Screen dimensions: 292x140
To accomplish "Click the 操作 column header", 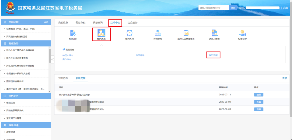I will tap(256, 87).
